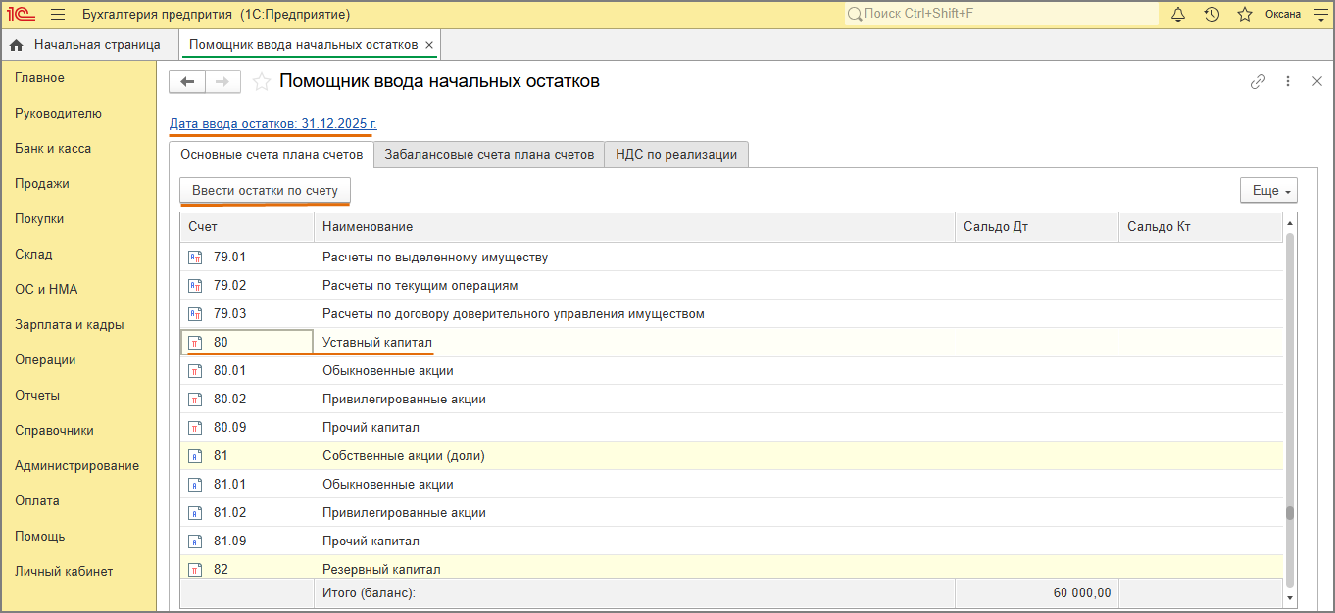Image resolution: width=1335 pixels, height=613 pixels.
Task: Open the history clock icon
Action: [x=1211, y=15]
